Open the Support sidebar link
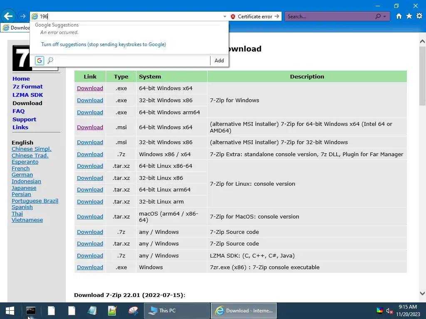The height and width of the screenshot is (319, 426). (24, 119)
